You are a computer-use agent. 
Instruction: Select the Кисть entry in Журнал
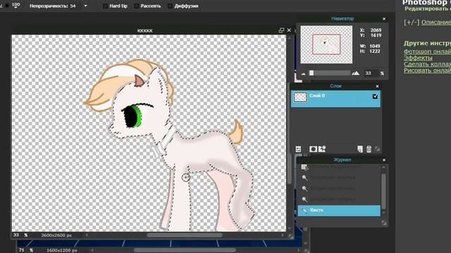[339, 210]
